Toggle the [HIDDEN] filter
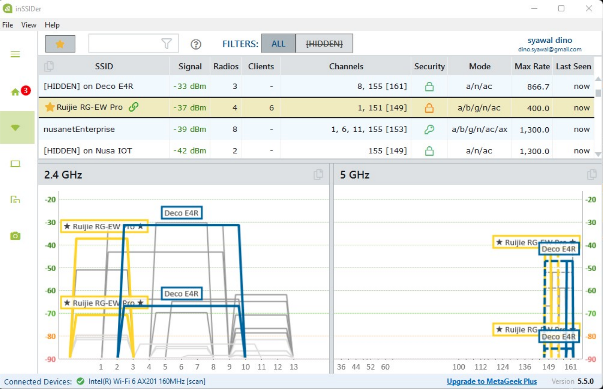 point(324,44)
